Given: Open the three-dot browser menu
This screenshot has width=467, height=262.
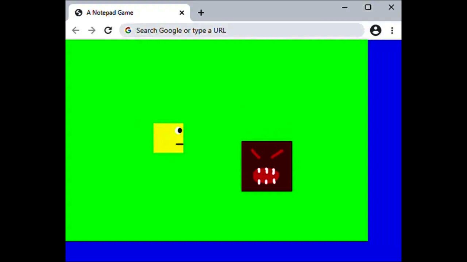Looking at the screenshot, I should [392, 31].
